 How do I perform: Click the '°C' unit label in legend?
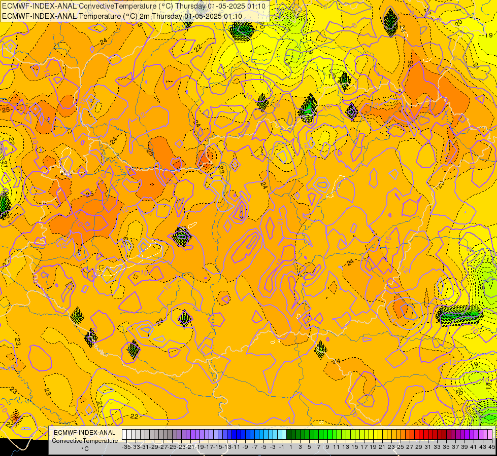[x=85, y=449]
